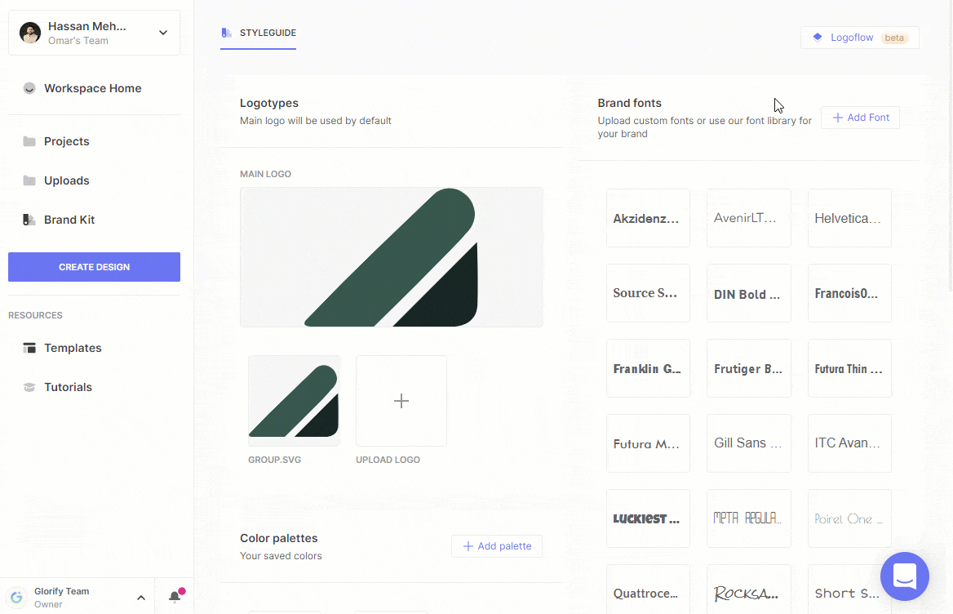Click the Glorify Team G logo

tap(16, 598)
